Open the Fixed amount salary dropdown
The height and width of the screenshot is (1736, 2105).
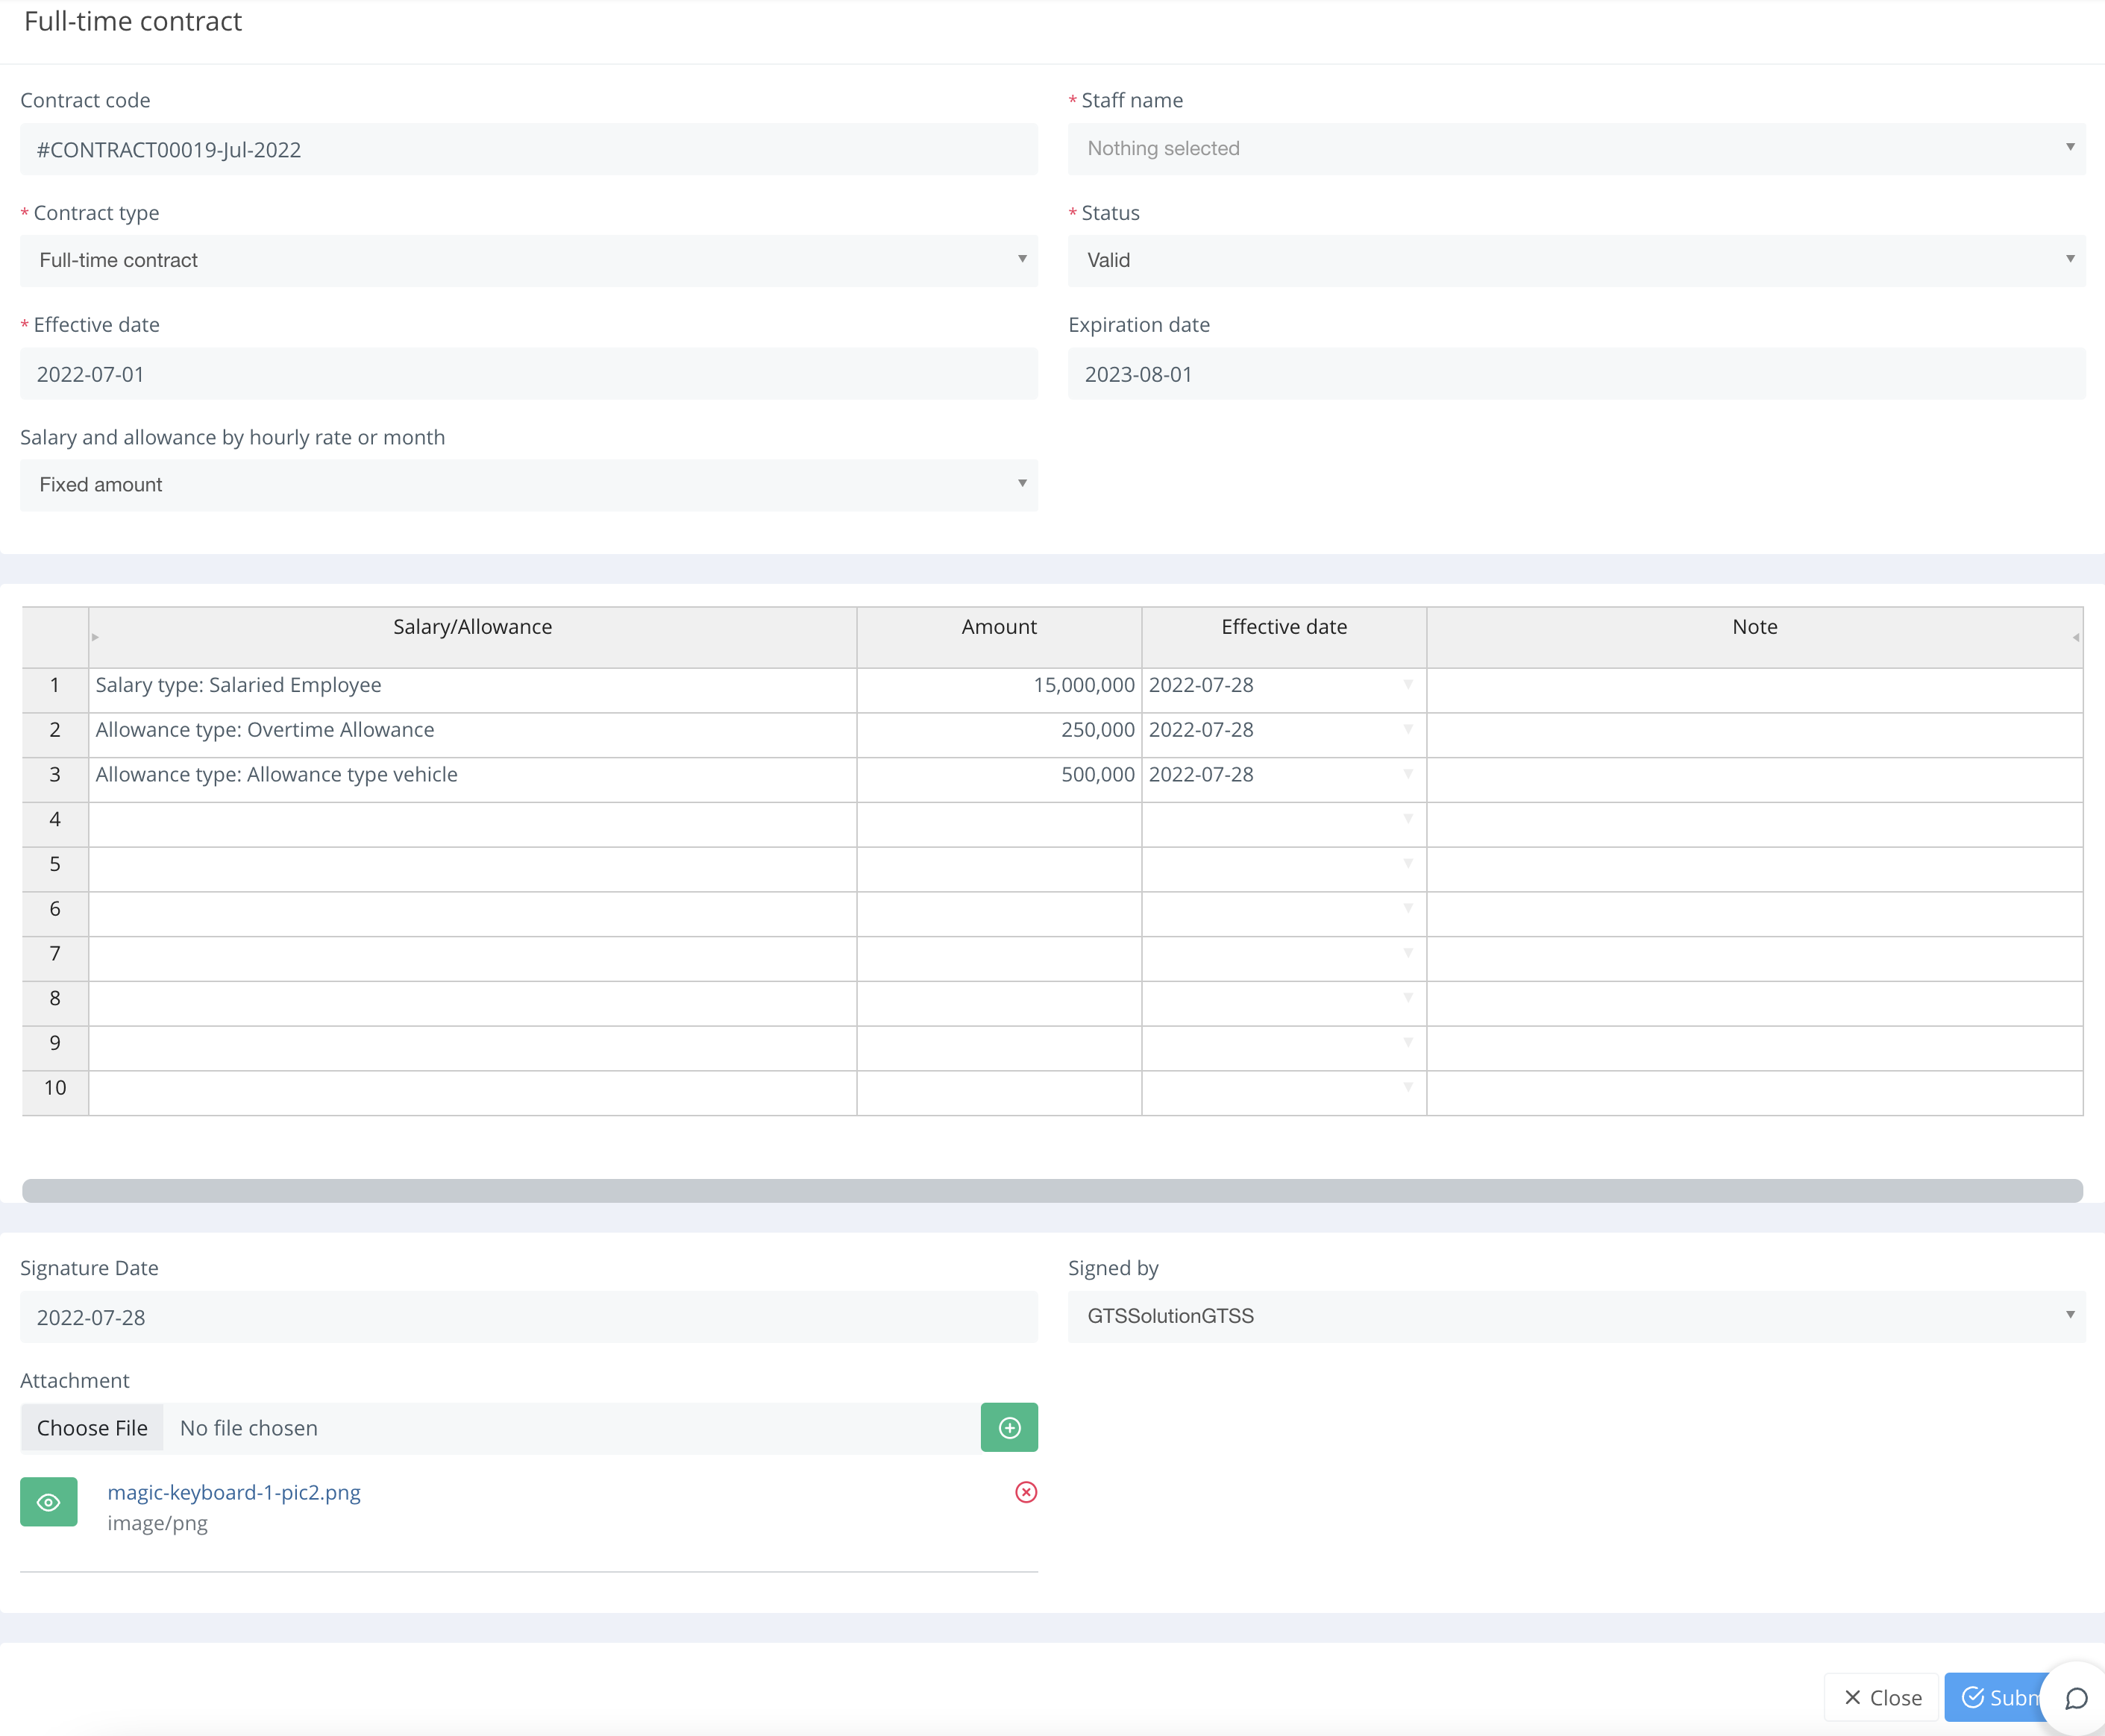(528, 484)
